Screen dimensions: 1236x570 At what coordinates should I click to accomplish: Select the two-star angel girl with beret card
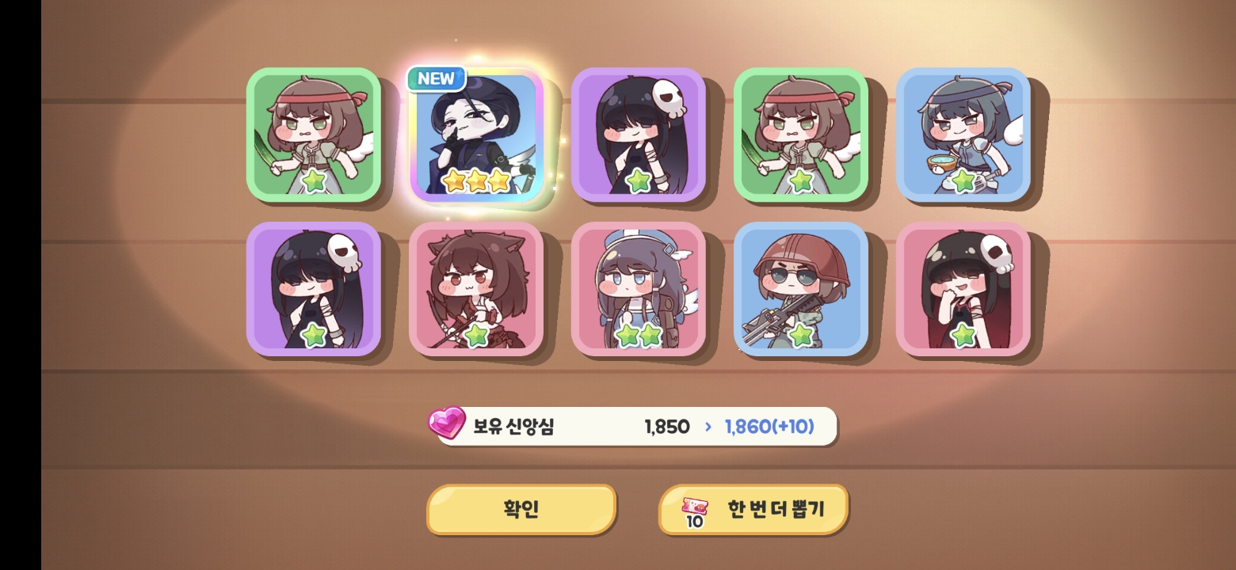[x=639, y=289]
